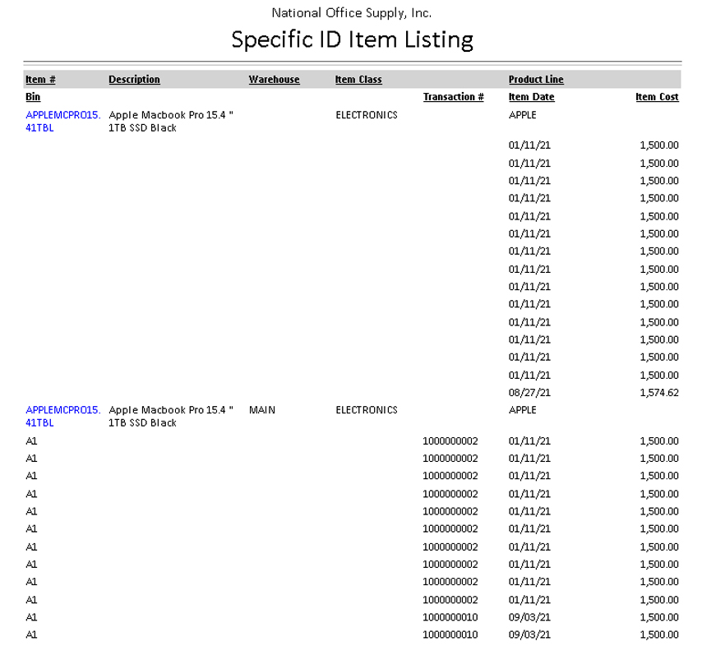Screen dimensions: 702x646
Task: Click ELECTRONICS in the MAIN warehouse row
Action: pyautogui.click(x=367, y=409)
